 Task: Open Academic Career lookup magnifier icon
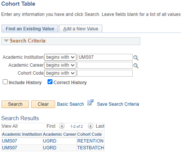click(136, 66)
